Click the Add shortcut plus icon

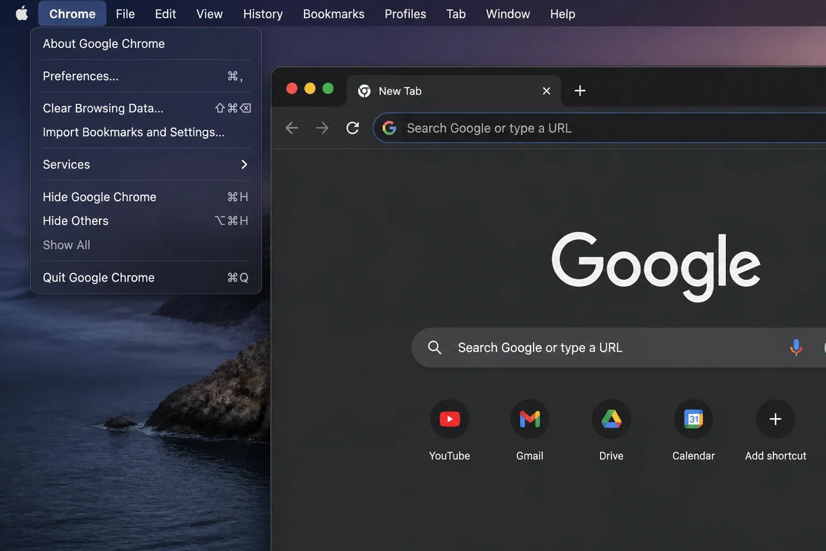pyautogui.click(x=775, y=419)
